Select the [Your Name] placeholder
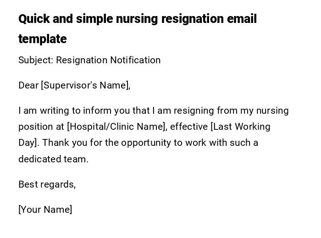This screenshot has height=238, width=321. pos(45,210)
